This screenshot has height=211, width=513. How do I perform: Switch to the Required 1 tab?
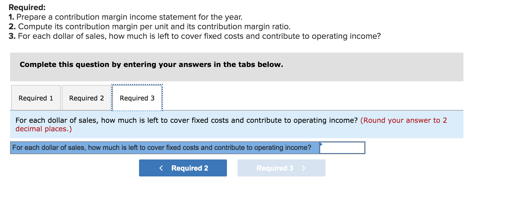click(36, 98)
